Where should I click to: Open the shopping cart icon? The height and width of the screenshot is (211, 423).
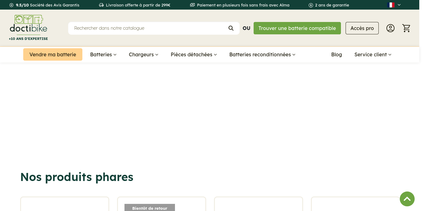(406, 28)
